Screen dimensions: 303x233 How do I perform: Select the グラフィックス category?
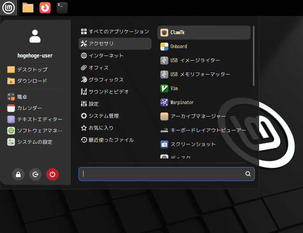pos(115,80)
